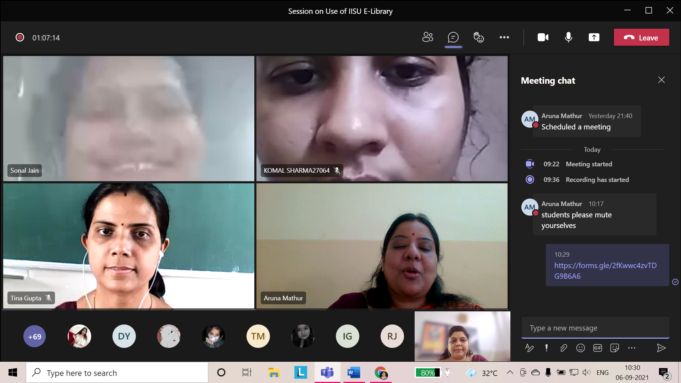Open Microsoft Word from taskbar
Image resolution: width=681 pixels, height=383 pixels.
click(x=354, y=373)
